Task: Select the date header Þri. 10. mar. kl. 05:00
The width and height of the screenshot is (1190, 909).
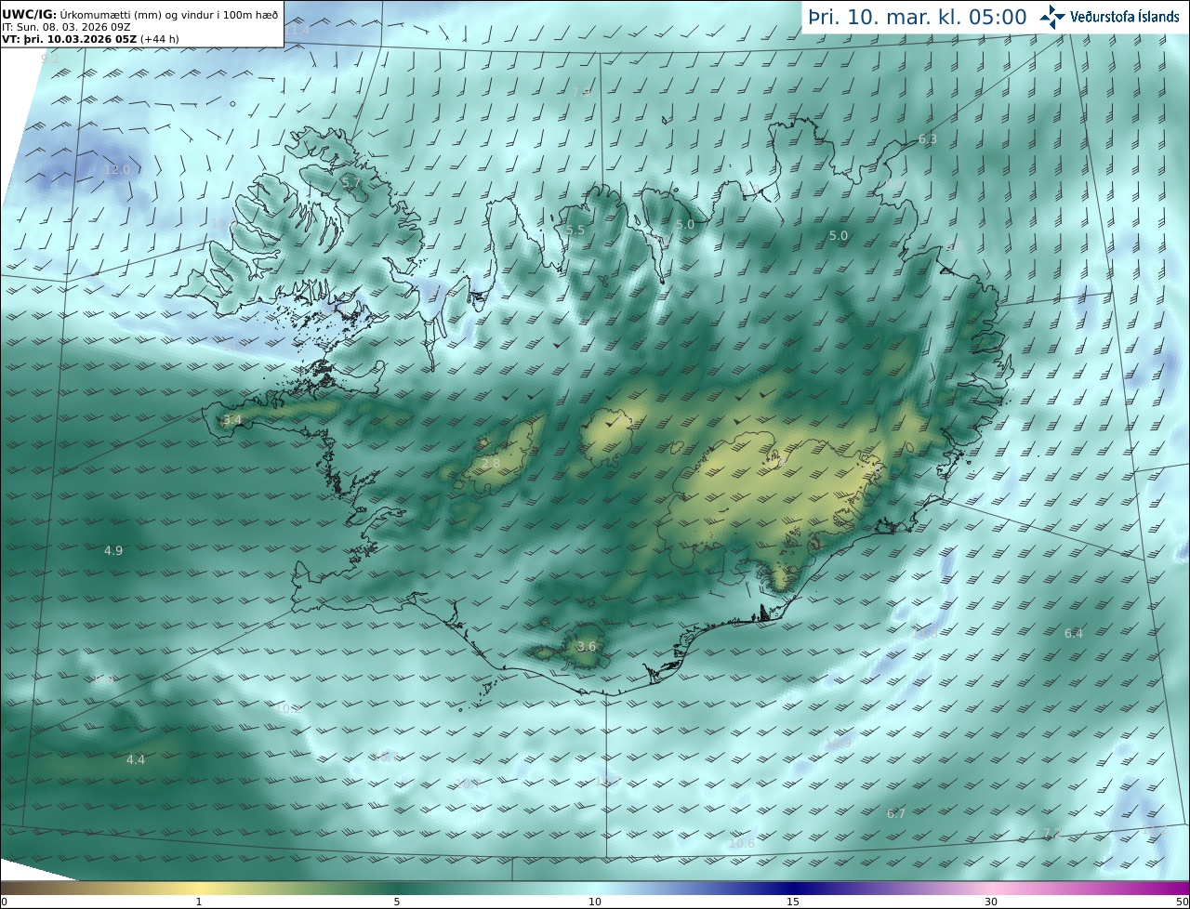Action: [917, 17]
